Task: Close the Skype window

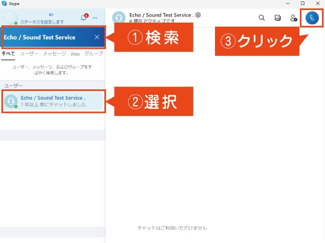Action: point(318,4)
